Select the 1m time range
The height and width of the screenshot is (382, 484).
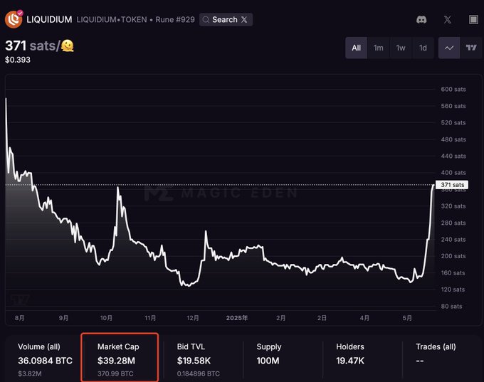click(379, 48)
